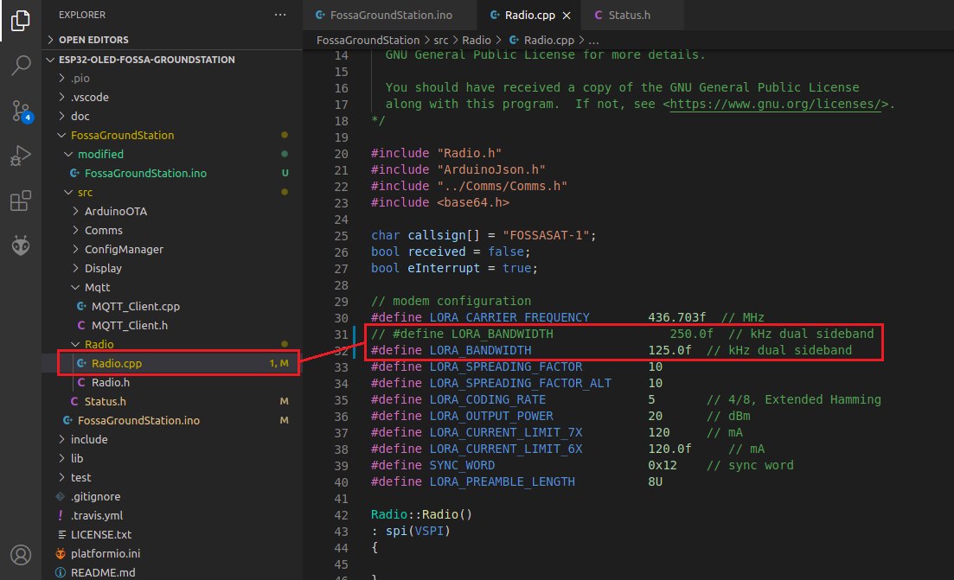Open the Run and Debug view
The image size is (954, 580).
tap(21, 156)
